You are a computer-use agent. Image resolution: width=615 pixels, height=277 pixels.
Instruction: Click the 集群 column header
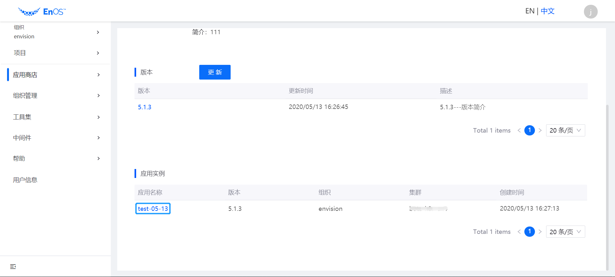click(x=415, y=192)
